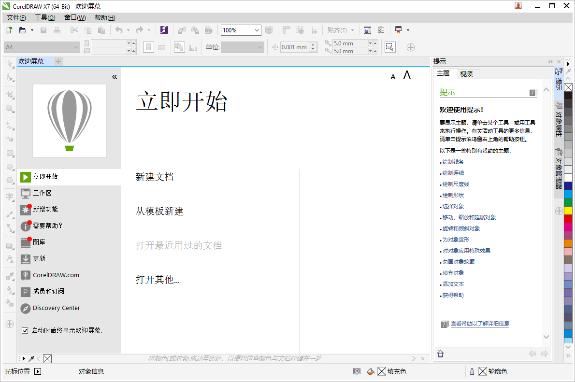
Task: Toggle landscape page orientation in the property bar
Action: 162,47
